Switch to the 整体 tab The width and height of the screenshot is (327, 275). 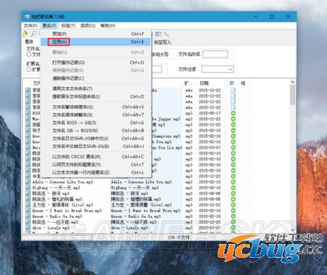(29, 42)
